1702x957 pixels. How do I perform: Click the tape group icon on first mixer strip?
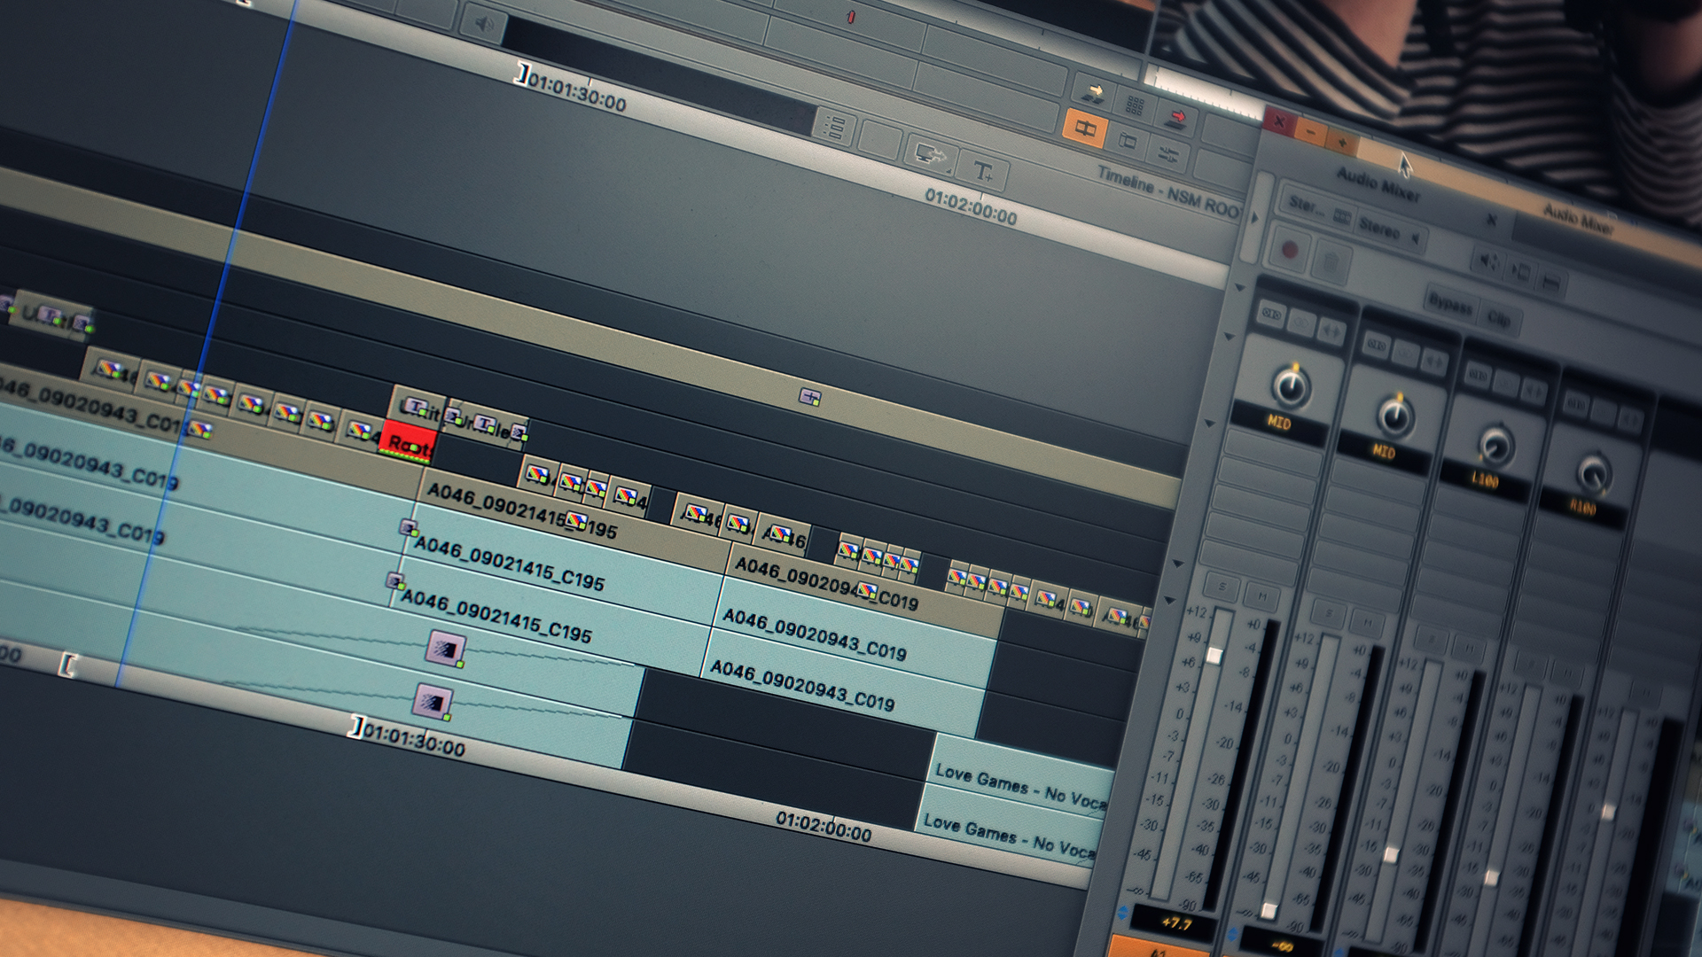[x=1272, y=314]
